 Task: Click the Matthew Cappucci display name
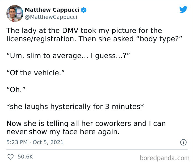tap(52, 10)
